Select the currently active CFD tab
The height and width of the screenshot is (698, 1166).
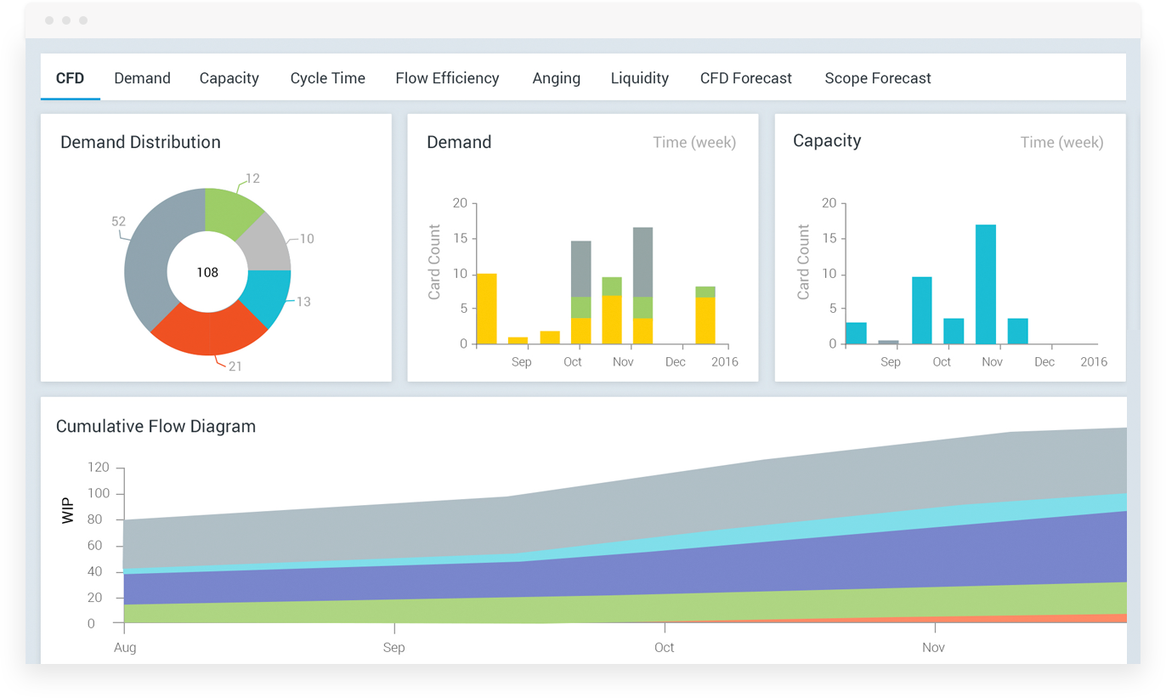pos(70,77)
